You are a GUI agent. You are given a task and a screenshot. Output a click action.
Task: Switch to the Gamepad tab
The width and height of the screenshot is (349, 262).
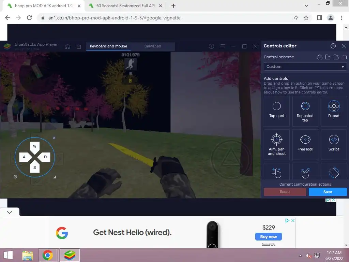tap(153, 46)
